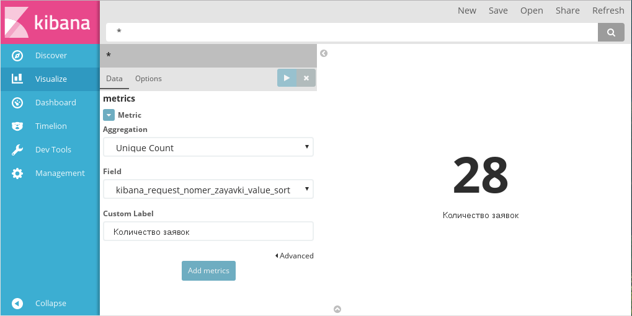Open the Field dropdown

(x=208, y=190)
